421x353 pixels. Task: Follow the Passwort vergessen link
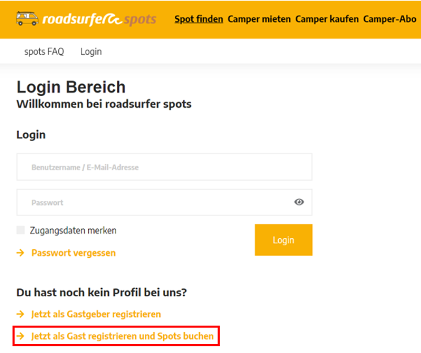73,253
